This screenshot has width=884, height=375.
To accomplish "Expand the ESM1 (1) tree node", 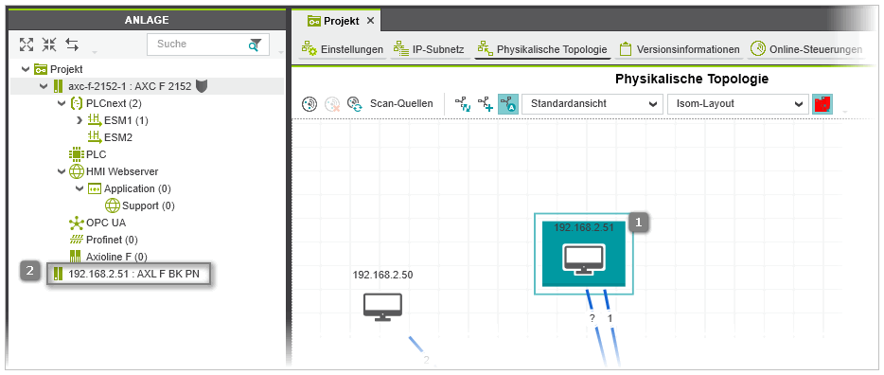I will 79,120.
